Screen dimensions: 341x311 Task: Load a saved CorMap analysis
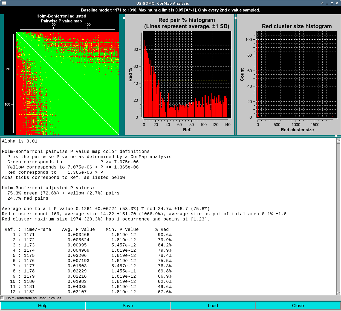coord(213,306)
